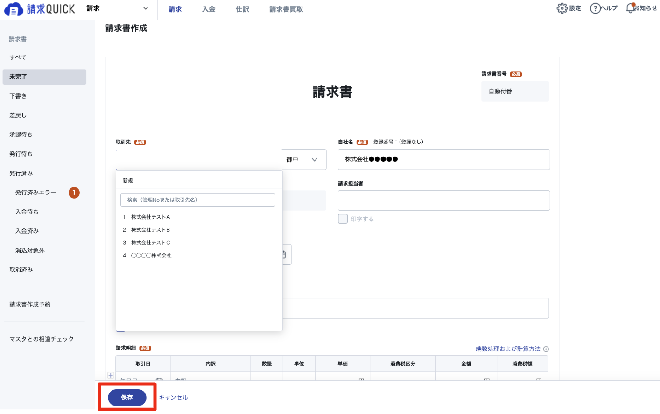Click the 検索 (管理Noまたは取引先名) search field

tap(198, 200)
